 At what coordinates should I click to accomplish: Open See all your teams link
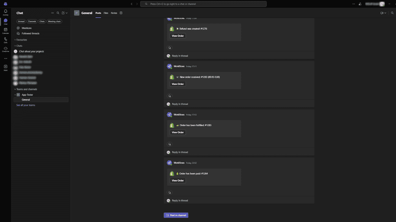[26, 105]
